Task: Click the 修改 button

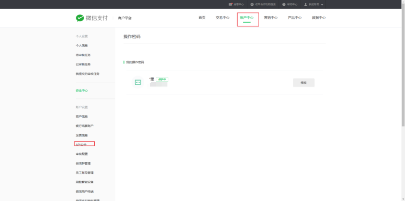Action: [304, 83]
